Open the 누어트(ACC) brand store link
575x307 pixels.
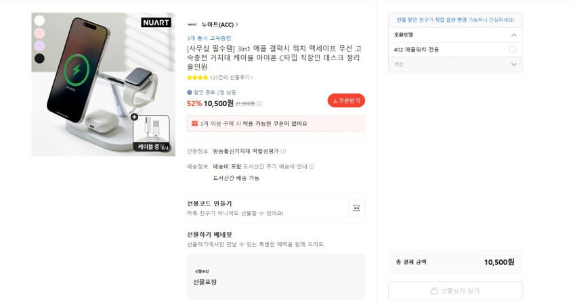pyautogui.click(x=219, y=24)
